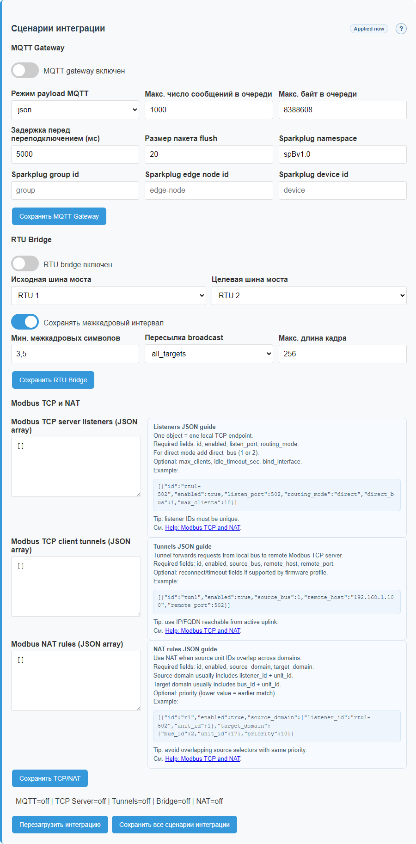Click the max queue messages field
Screen dimensions: 416x844
208,110
